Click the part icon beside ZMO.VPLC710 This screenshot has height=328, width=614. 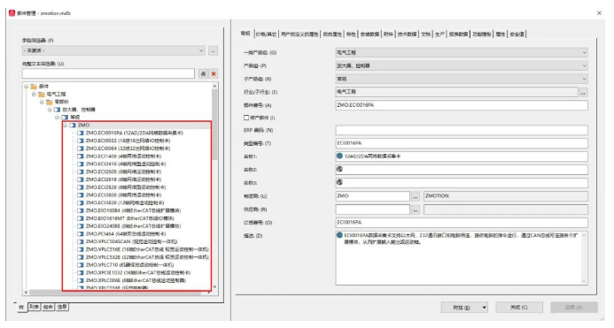click(x=81, y=265)
